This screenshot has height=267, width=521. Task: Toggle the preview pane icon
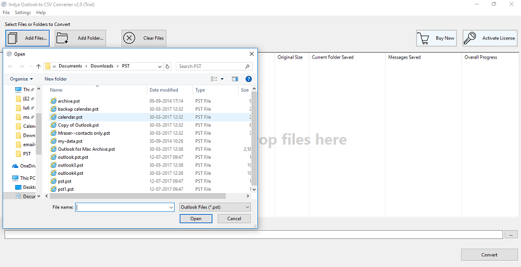pyautogui.click(x=235, y=79)
